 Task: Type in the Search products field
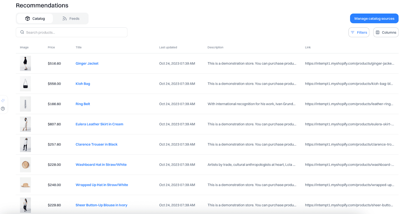[76, 32]
